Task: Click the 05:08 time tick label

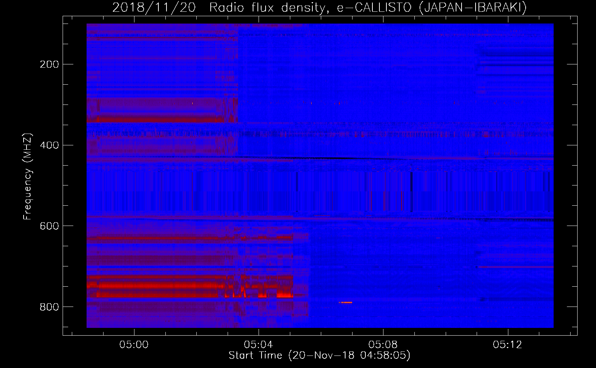Action: [383, 344]
